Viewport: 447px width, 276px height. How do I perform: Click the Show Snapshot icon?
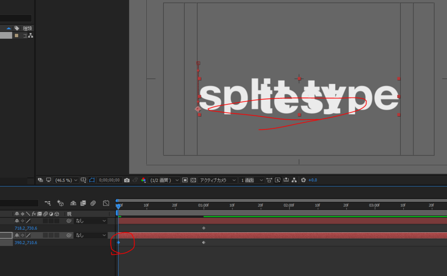pyautogui.click(x=135, y=180)
